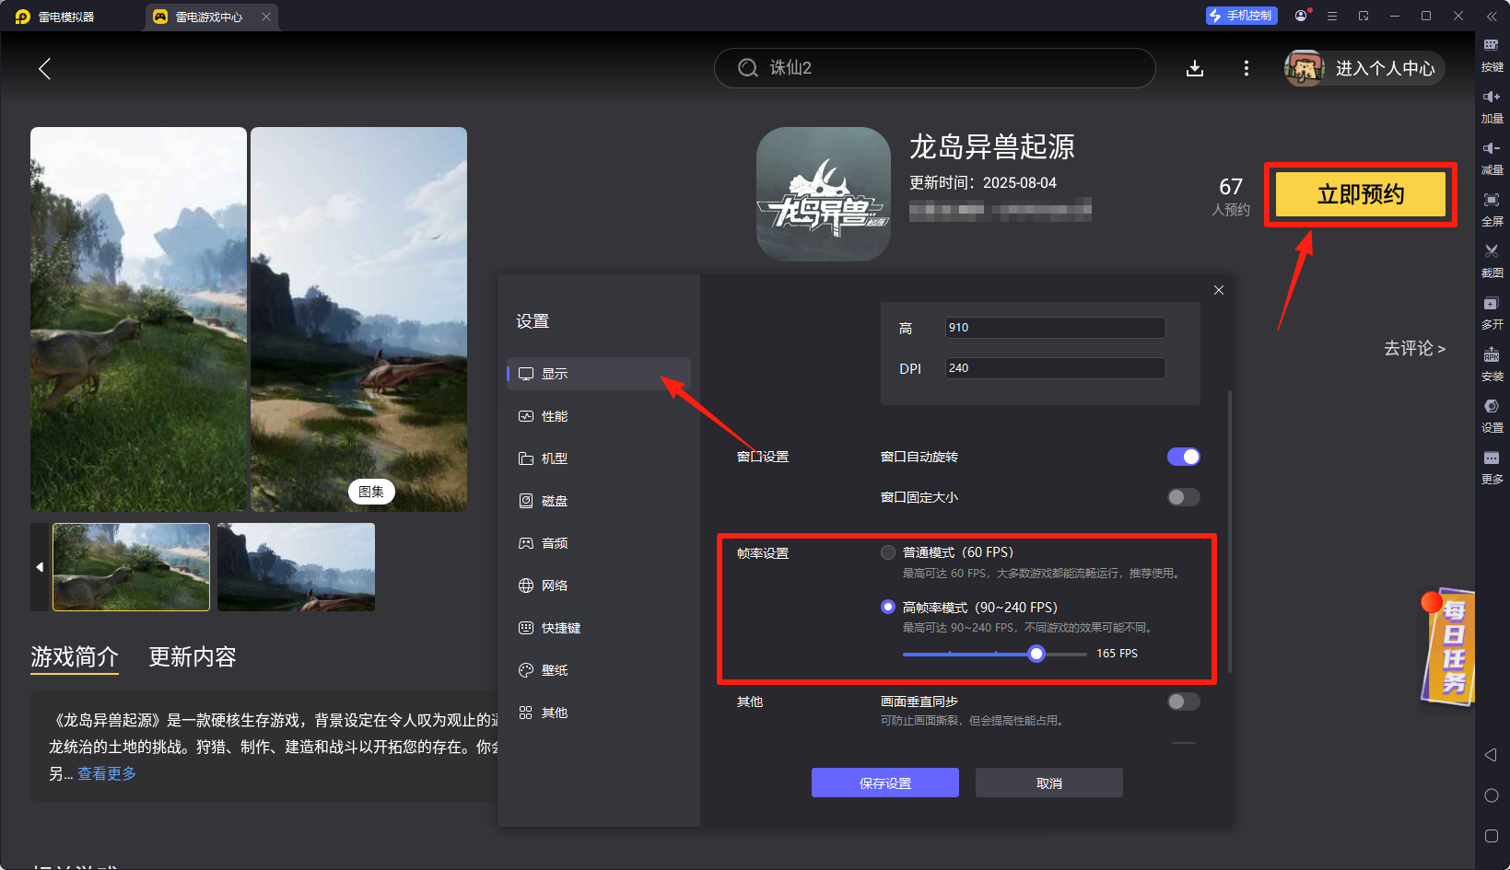Go back with the page back arrow

coord(44,68)
